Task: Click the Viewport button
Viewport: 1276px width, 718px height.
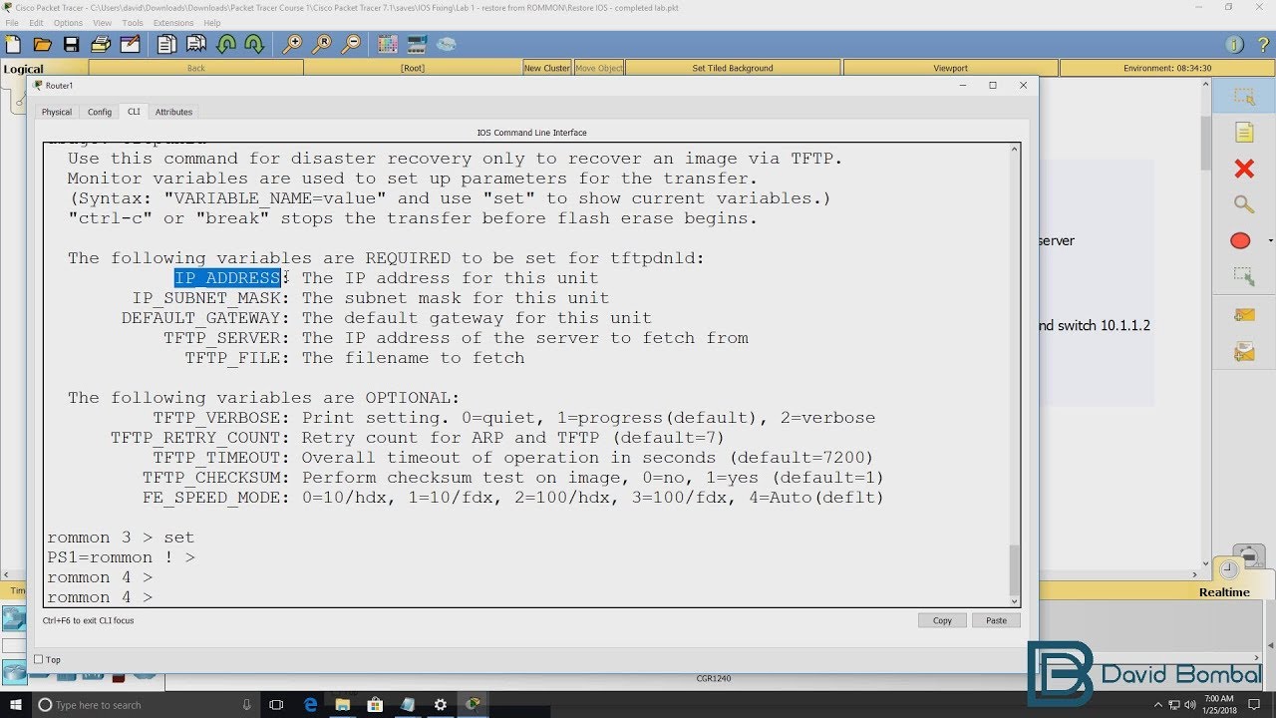Action: [951, 68]
